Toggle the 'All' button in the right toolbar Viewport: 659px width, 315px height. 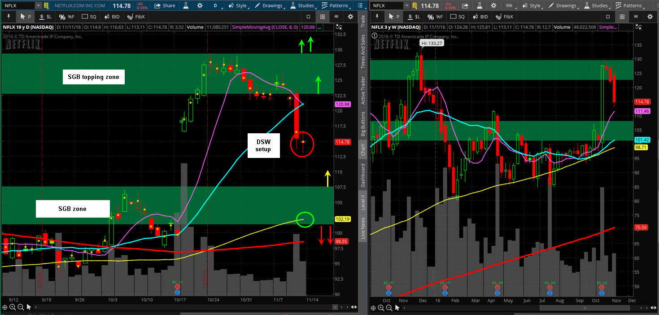(636, 17)
